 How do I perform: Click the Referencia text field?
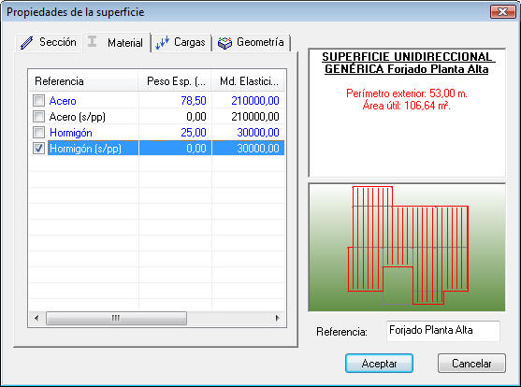443,331
